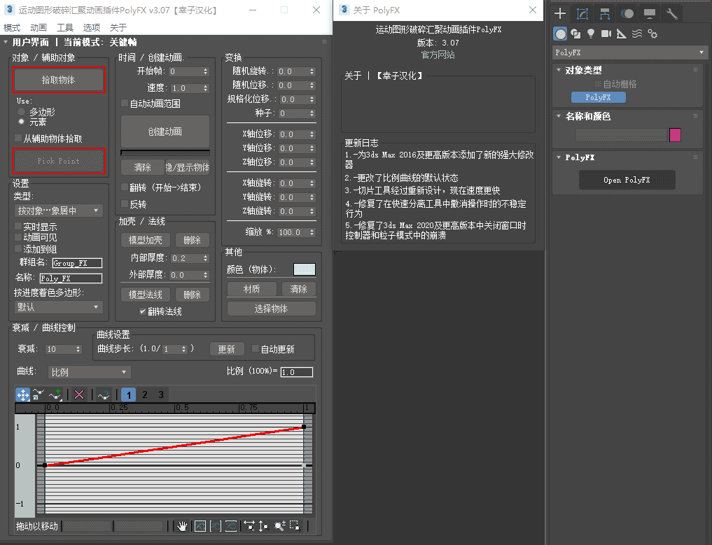Select the 多边形 radio button
The height and width of the screenshot is (545, 712).
[x=22, y=112]
